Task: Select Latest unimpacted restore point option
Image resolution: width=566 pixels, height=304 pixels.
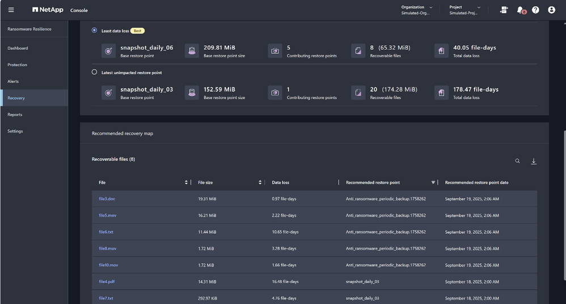Action: pos(95,72)
